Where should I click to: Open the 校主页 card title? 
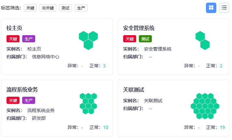[x=14, y=28]
